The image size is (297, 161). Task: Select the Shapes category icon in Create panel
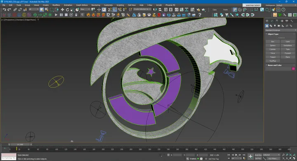tap(271, 26)
